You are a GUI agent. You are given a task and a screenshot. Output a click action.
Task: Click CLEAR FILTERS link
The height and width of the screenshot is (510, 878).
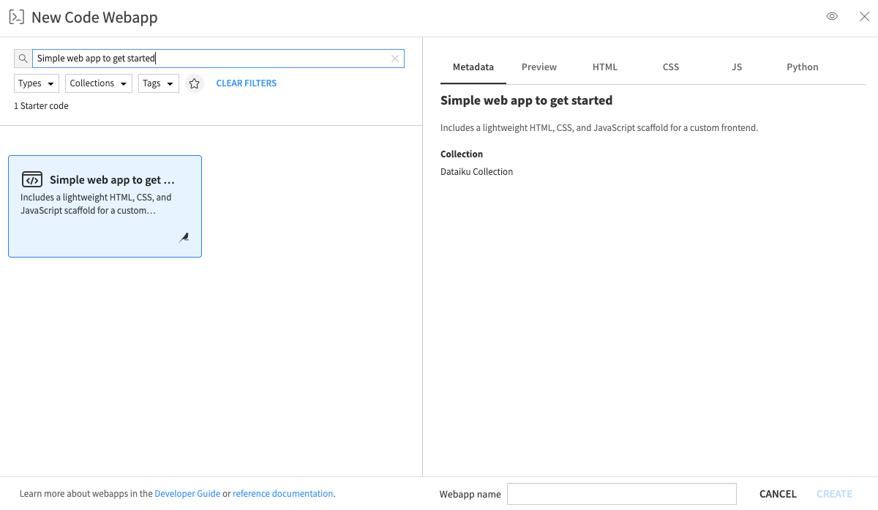pyautogui.click(x=247, y=83)
